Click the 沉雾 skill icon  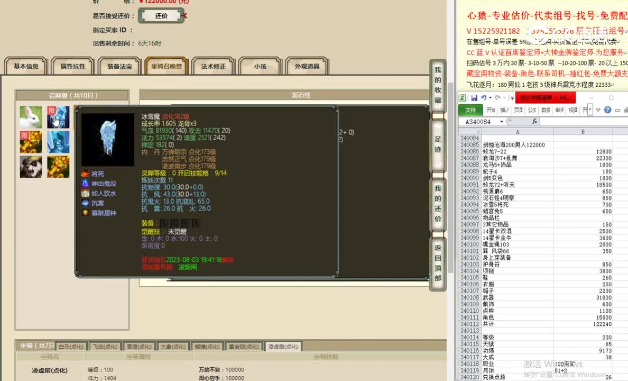tap(85, 203)
